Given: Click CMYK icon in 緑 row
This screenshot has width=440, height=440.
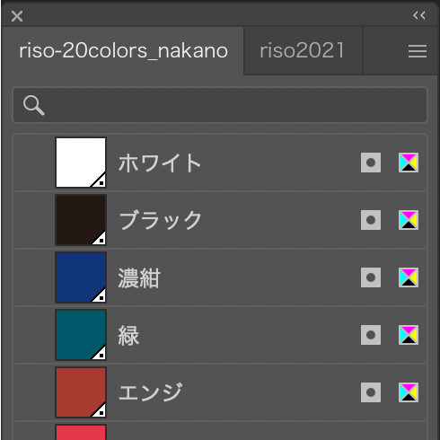Looking at the screenshot, I should point(409,335).
